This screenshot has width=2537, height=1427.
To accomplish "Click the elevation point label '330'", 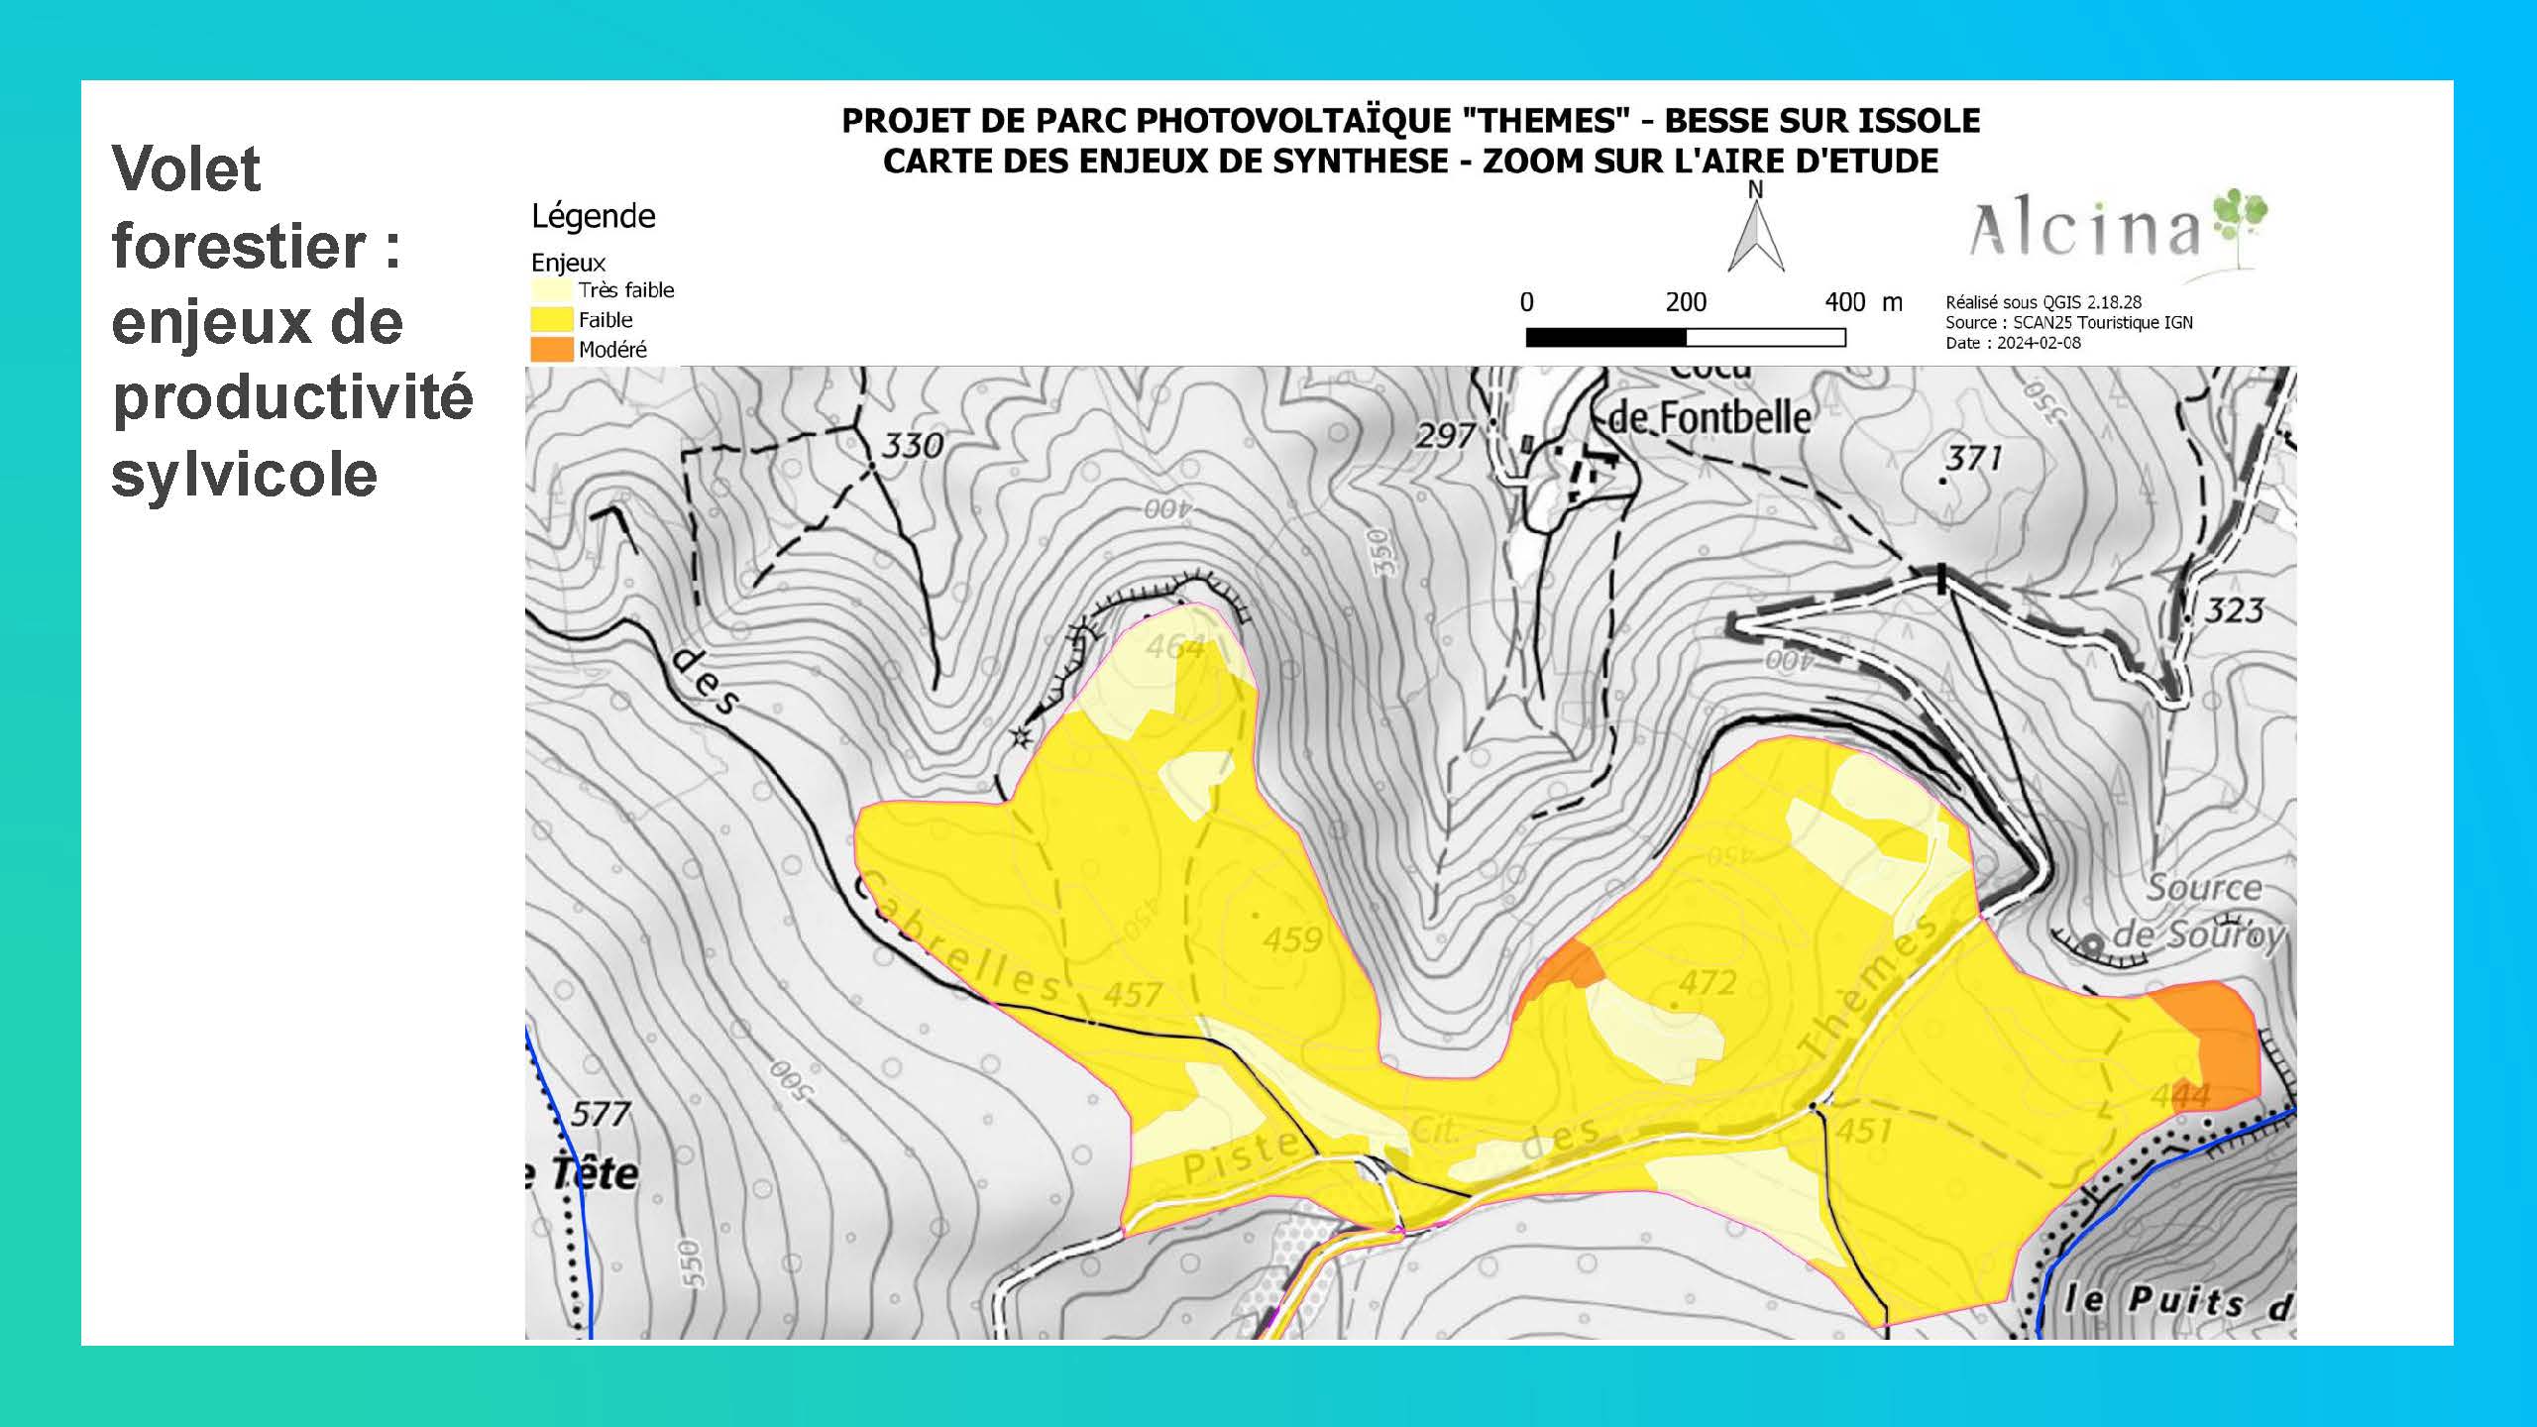I will tap(912, 446).
